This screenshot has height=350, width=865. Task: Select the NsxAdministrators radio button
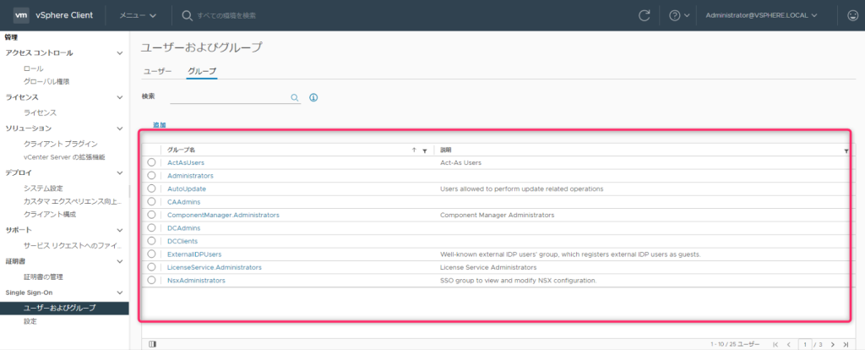pos(151,280)
